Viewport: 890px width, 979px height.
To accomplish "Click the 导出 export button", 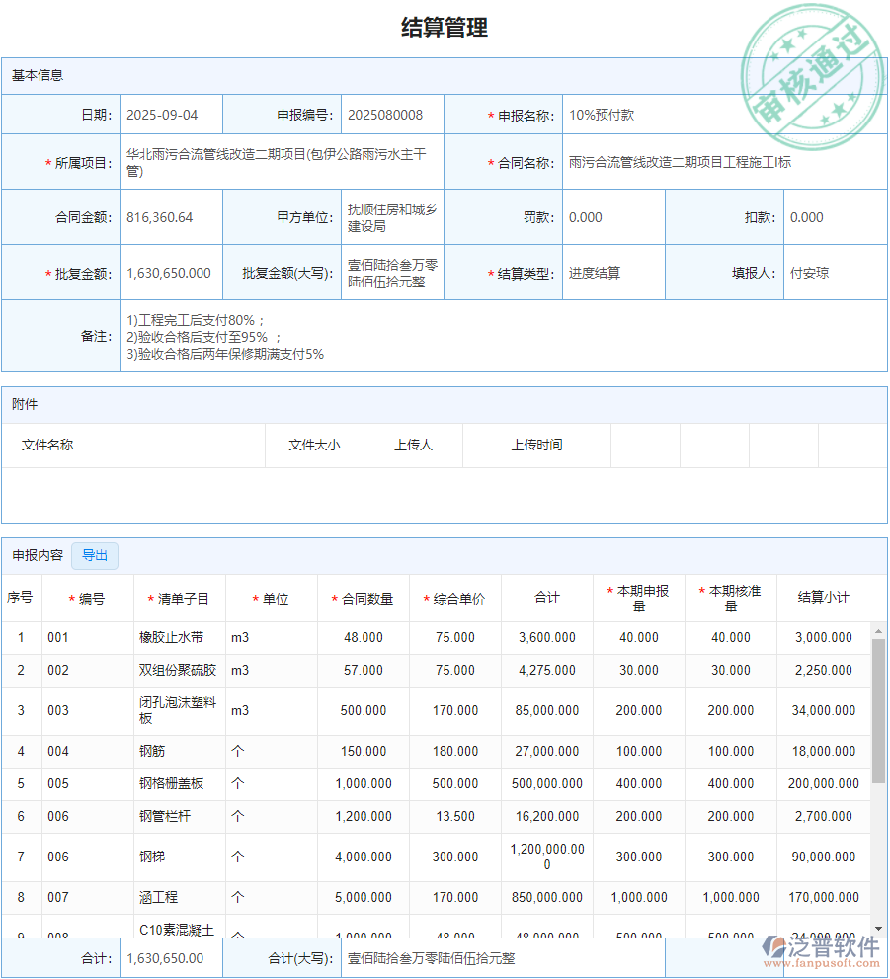I will 95,555.
